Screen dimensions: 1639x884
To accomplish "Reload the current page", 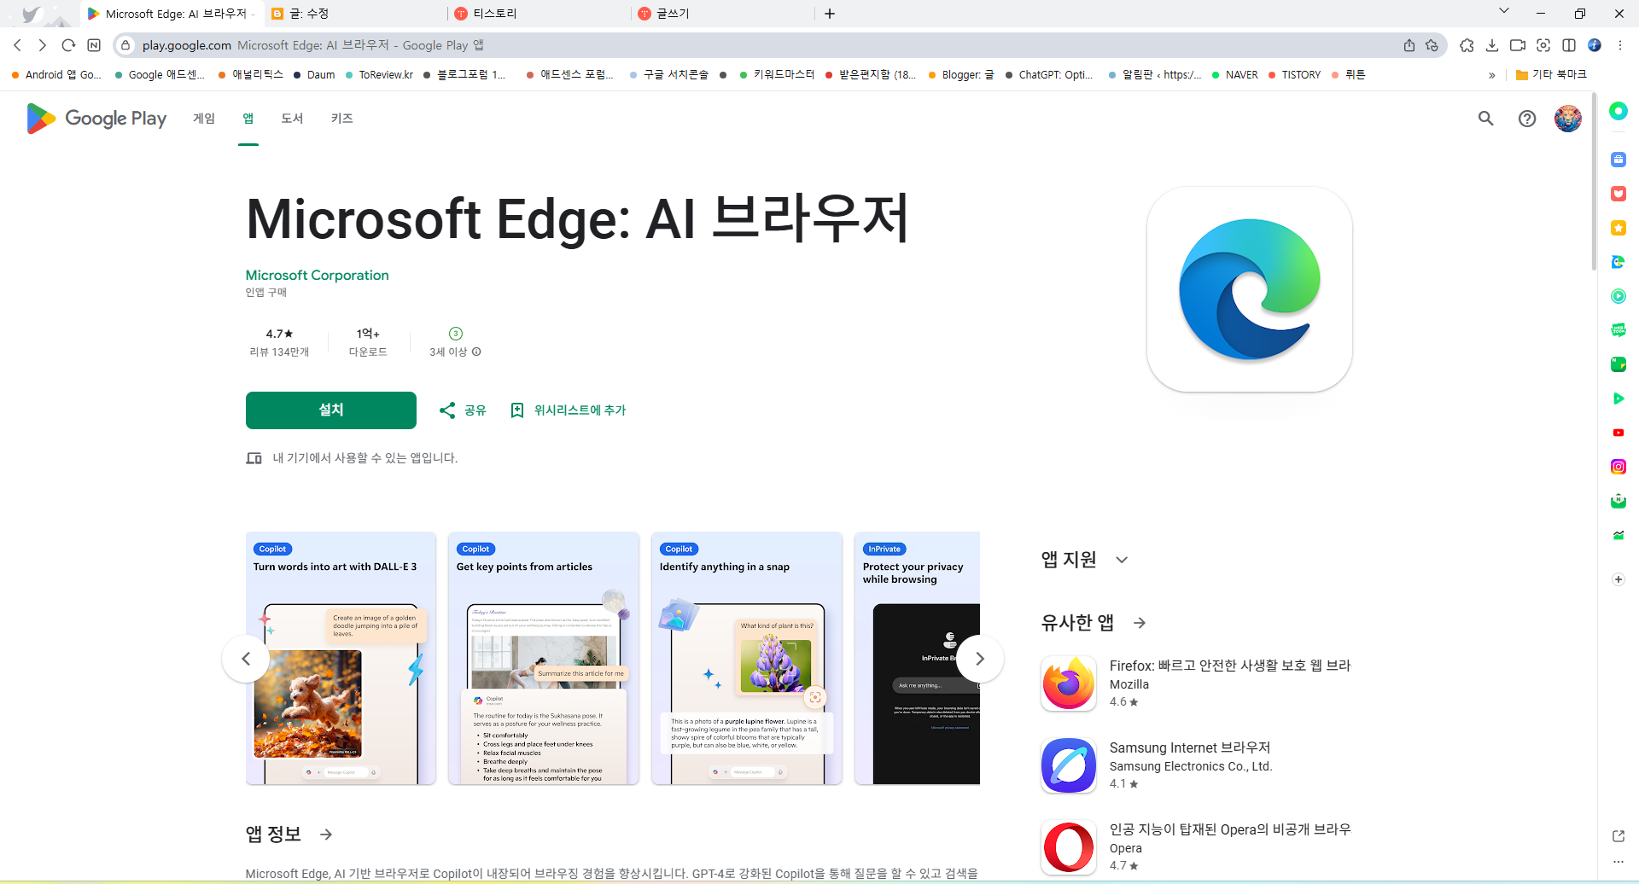I will [x=68, y=45].
